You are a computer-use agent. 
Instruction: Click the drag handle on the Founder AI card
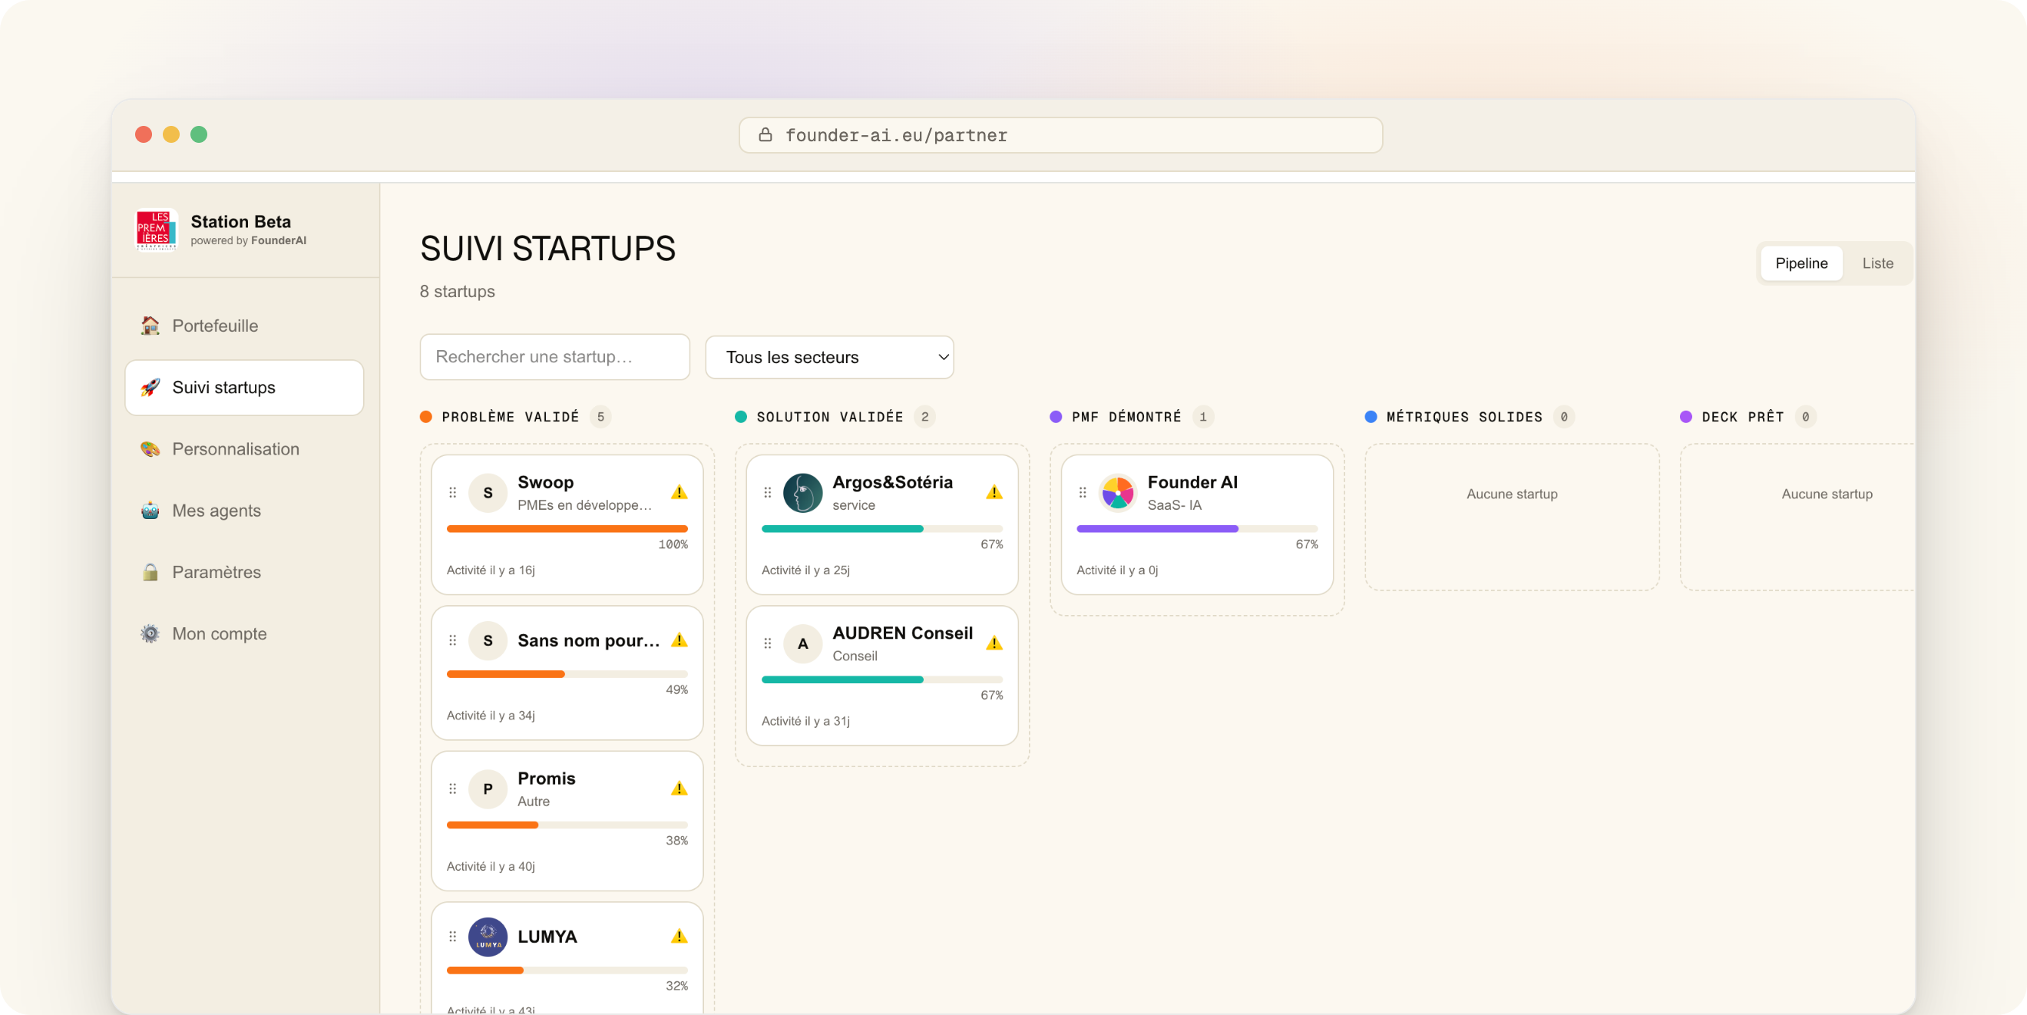1083,493
